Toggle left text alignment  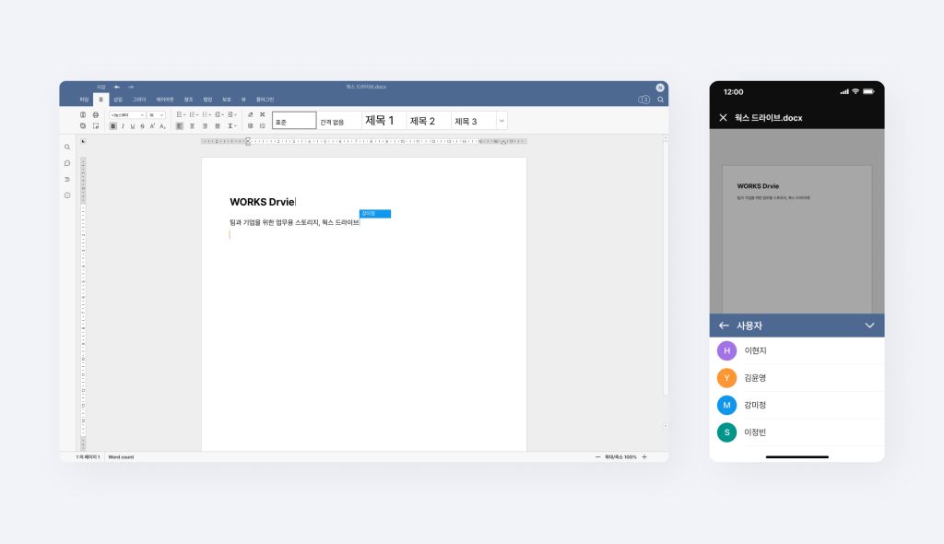point(180,126)
